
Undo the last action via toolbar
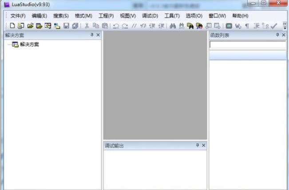pyautogui.click(x=116, y=26)
